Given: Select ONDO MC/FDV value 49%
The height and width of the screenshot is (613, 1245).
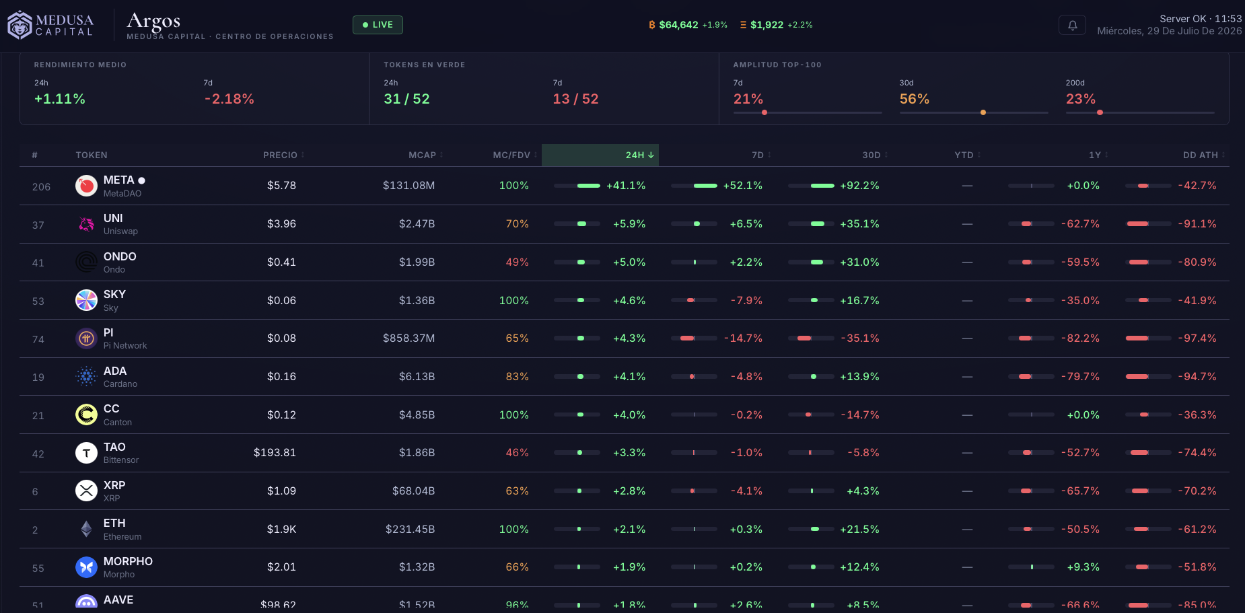Looking at the screenshot, I should tap(517, 262).
